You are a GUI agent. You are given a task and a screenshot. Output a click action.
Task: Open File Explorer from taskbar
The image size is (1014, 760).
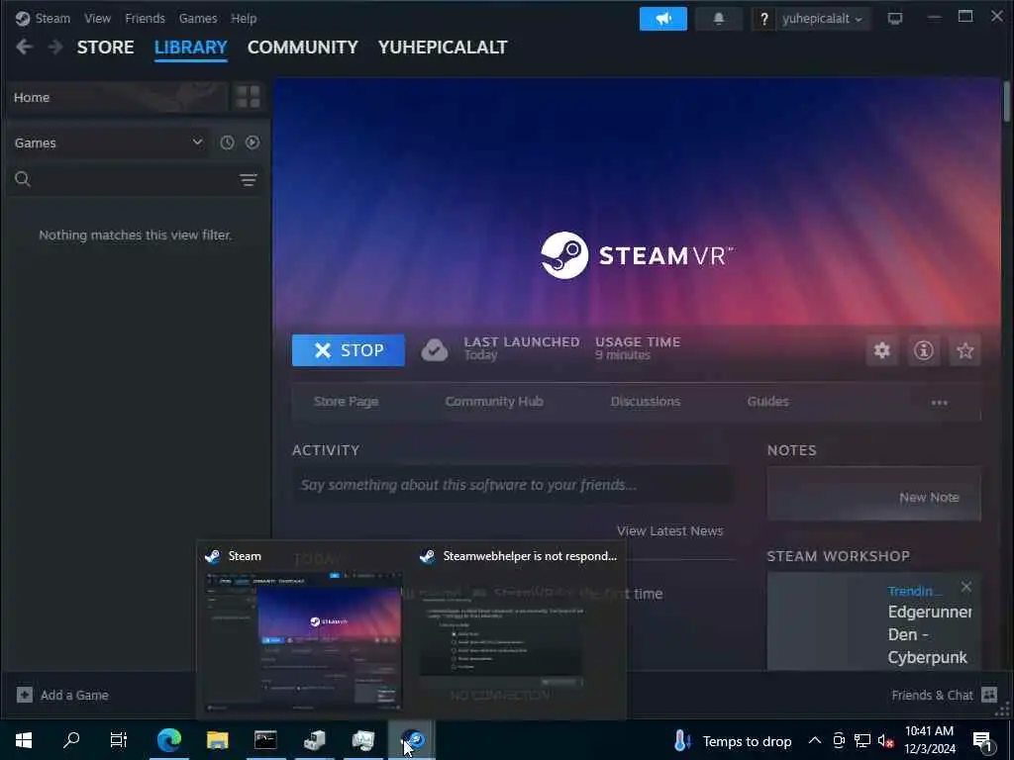point(217,740)
